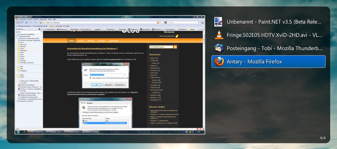Screen dimensions: 337x149
Task: Expand the News bookmark folder
Action: point(17,42)
